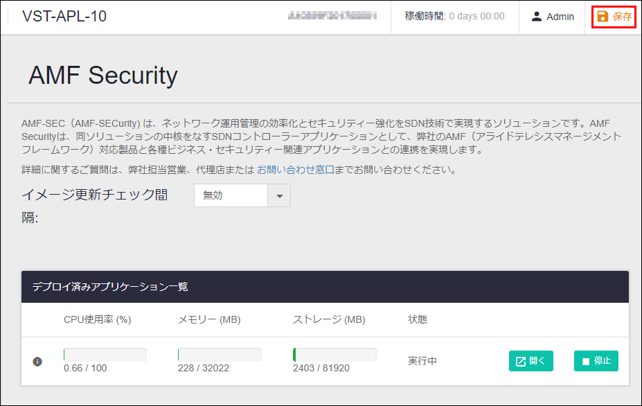Viewport: 642px width, 406px height.
Task: Click the memory usage bar 228 / 32022
Action: (x=220, y=355)
